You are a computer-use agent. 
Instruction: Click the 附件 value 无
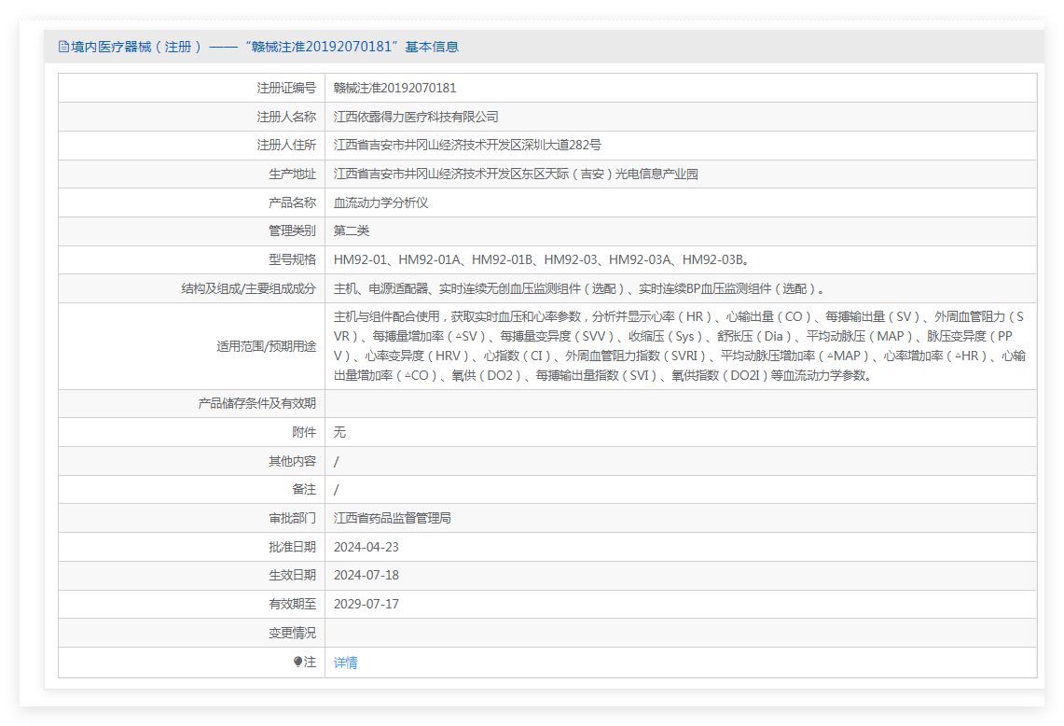pos(339,433)
